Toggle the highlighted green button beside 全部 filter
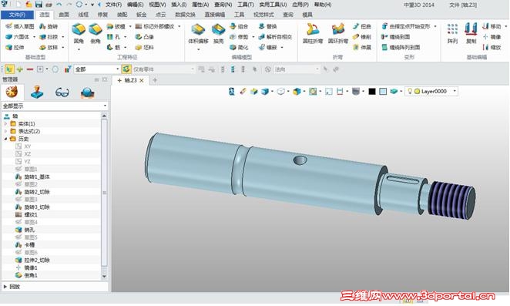This screenshot has width=510, height=306. pos(126,69)
